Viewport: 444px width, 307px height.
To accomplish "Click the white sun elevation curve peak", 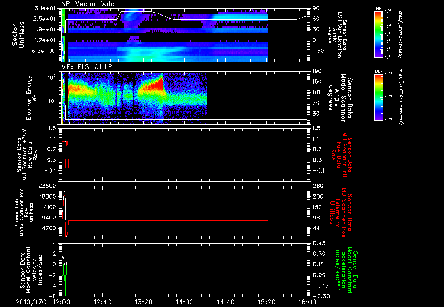I will point(136,12).
